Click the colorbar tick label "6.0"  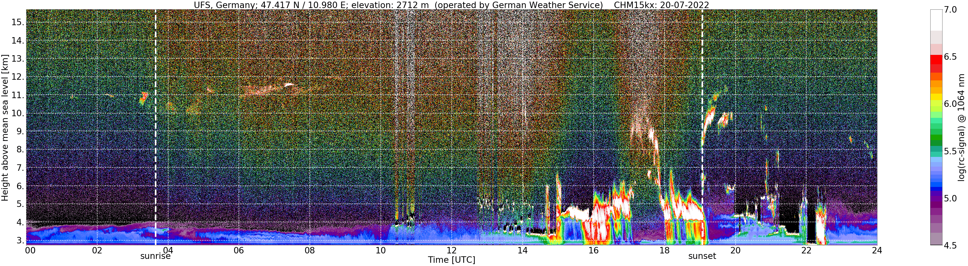[x=950, y=104]
